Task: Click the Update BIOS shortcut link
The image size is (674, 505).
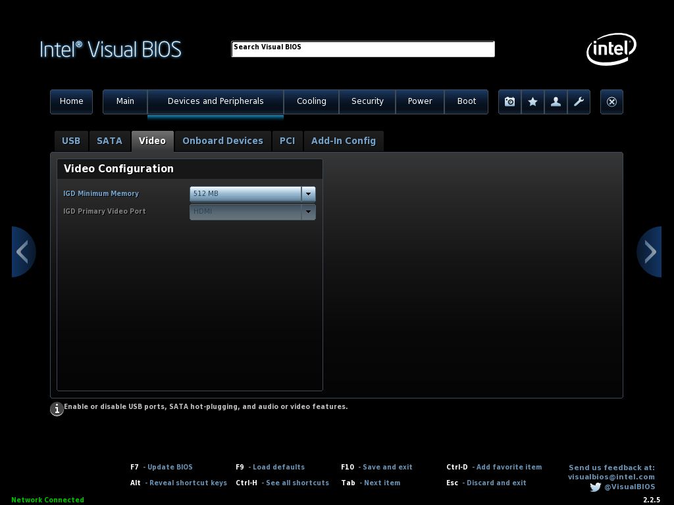Action: point(170,468)
